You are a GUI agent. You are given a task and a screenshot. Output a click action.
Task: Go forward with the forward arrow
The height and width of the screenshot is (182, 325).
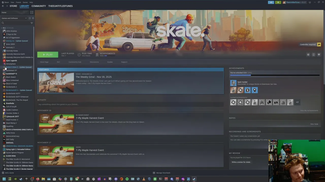[x=7, y=6]
